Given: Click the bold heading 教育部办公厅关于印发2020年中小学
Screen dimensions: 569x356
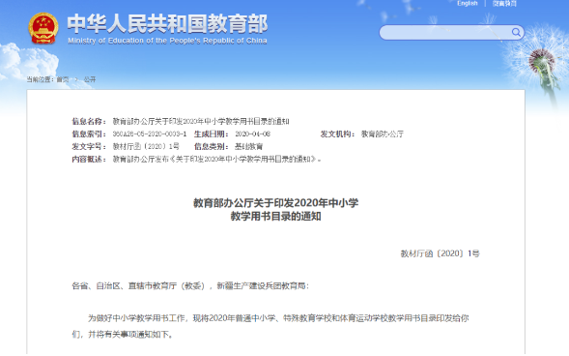Looking at the screenshot, I should [275, 203].
